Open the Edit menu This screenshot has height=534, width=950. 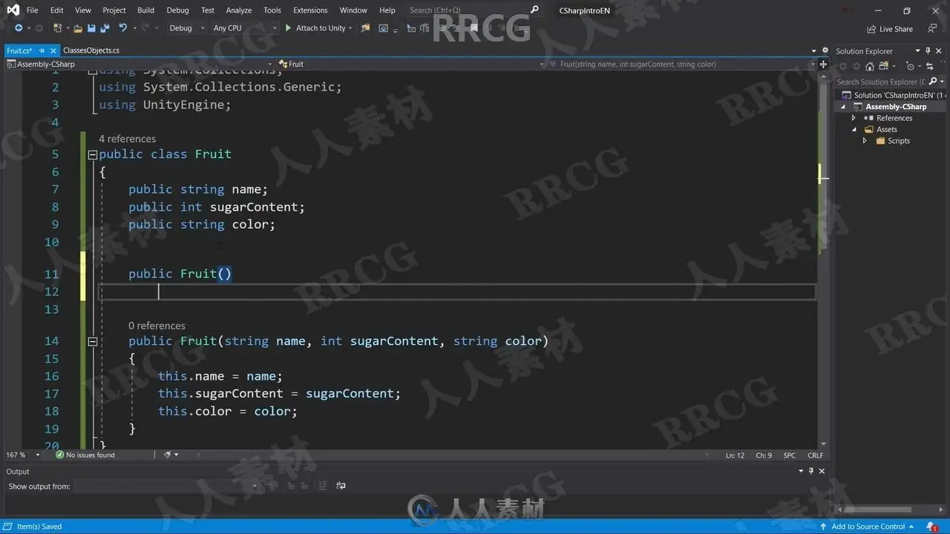tap(57, 10)
